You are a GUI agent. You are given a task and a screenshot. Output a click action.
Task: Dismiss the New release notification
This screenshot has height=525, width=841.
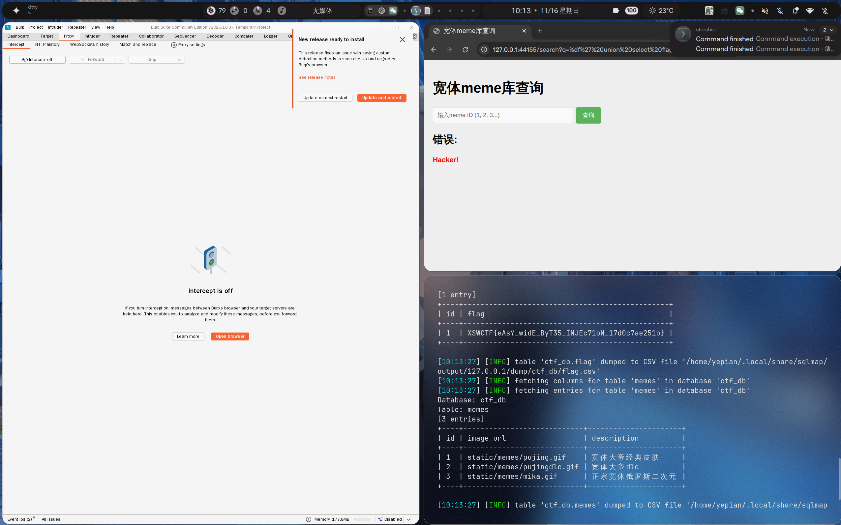click(403, 40)
